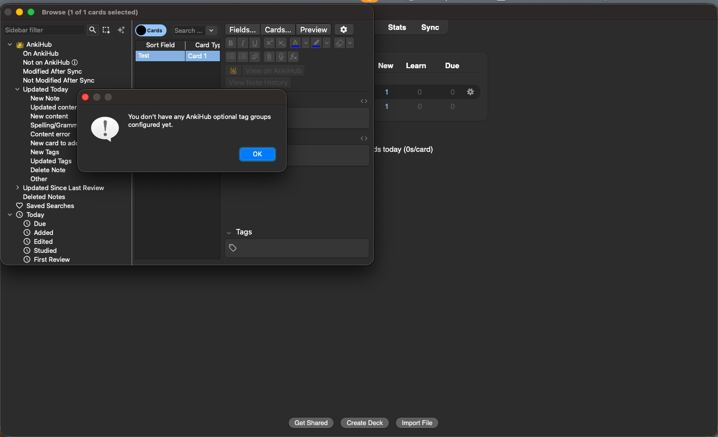Click the eraser remove-formatting icon
The height and width of the screenshot is (437, 718).
[x=340, y=43]
